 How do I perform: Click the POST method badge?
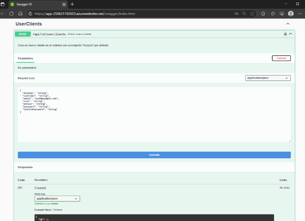pyautogui.click(x=23, y=34)
